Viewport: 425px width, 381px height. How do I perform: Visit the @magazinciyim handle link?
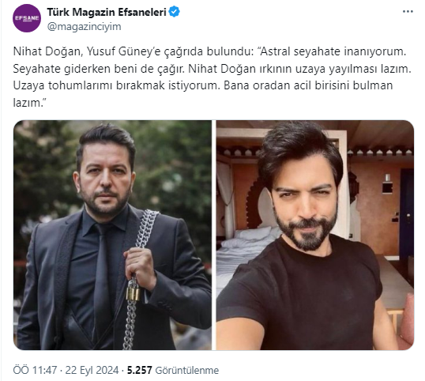pyautogui.click(x=84, y=27)
